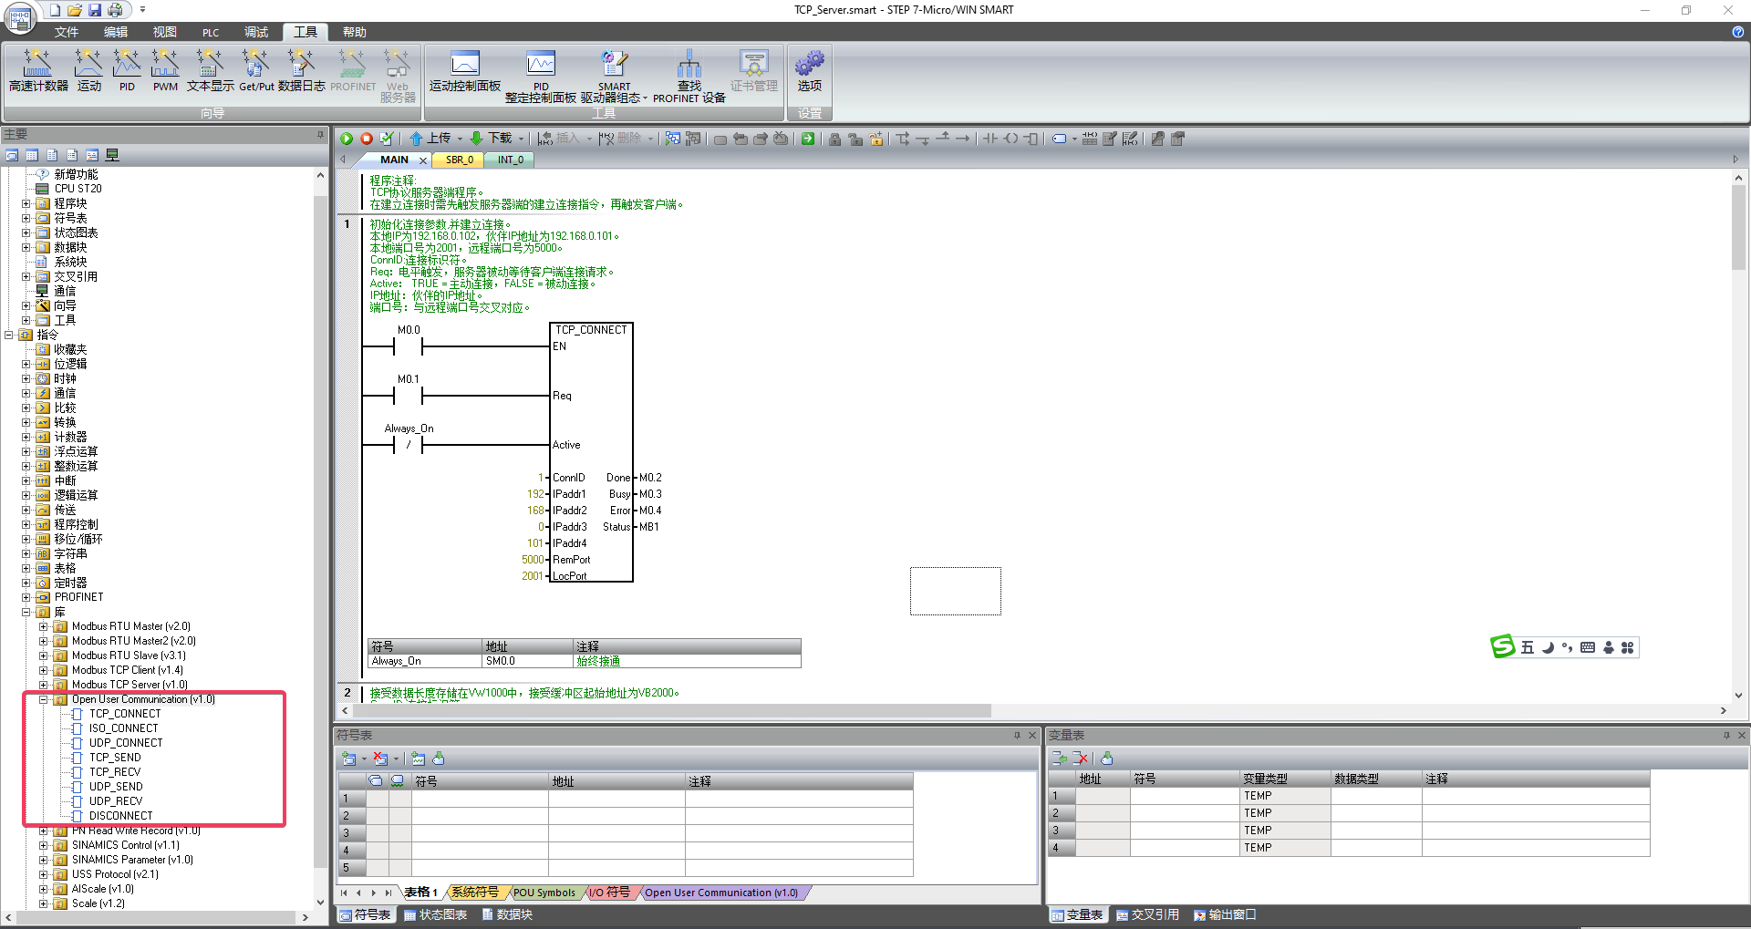Insert a coil from editor toolbar
The image size is (1751, 929).
[x=1010, y=139]
